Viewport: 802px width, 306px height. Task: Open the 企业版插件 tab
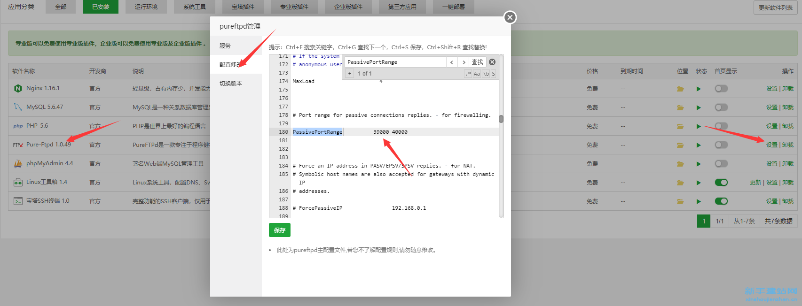[x=348, y=7]
